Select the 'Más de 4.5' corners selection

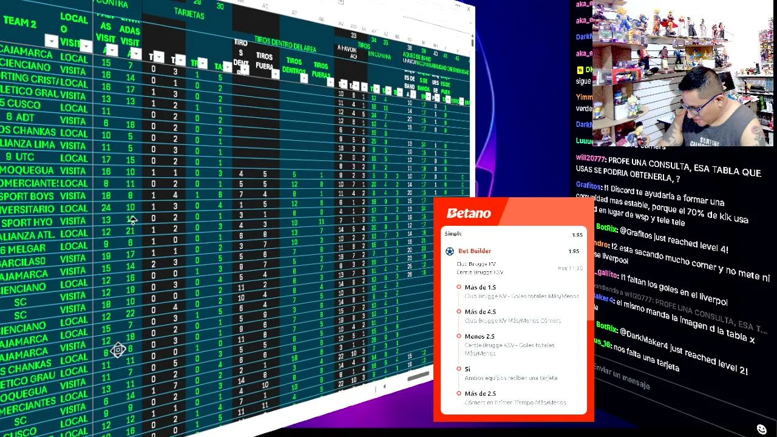(480, 312)
